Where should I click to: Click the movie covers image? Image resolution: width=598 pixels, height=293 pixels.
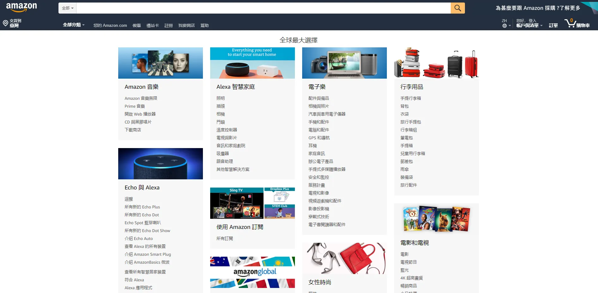(x=436, y=219)
